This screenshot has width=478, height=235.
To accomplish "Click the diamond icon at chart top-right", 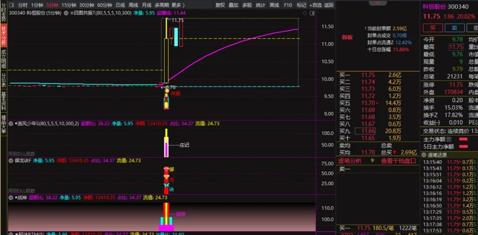I will point(305,13).
